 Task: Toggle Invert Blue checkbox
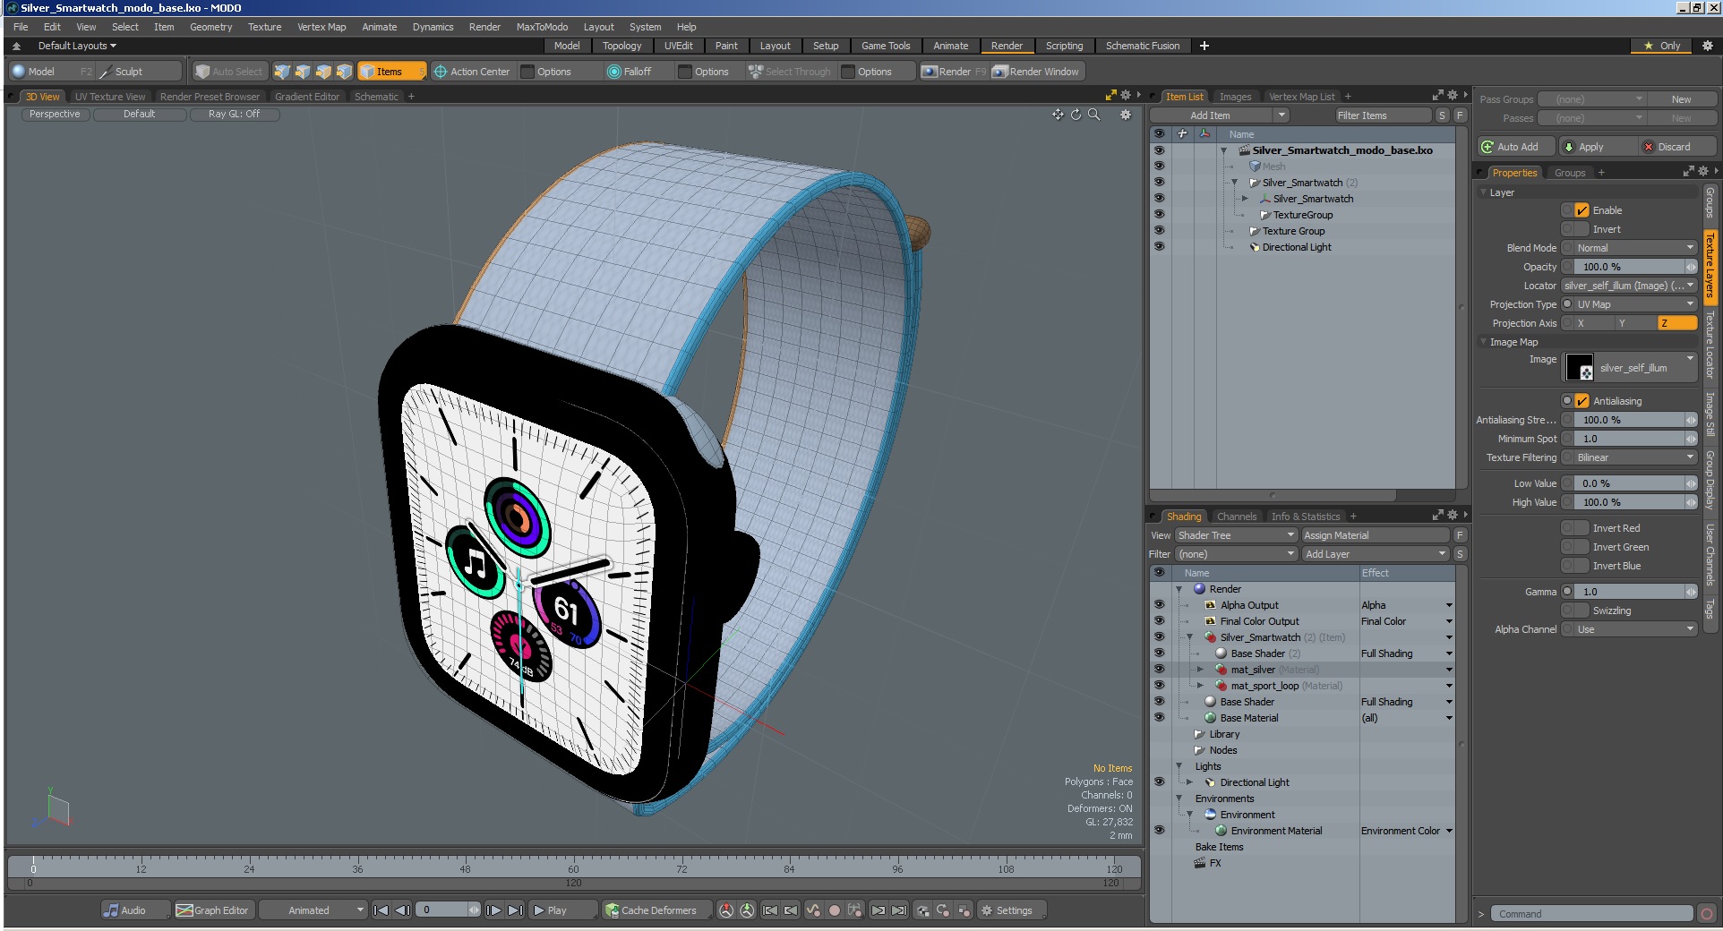pos(1582,566)
